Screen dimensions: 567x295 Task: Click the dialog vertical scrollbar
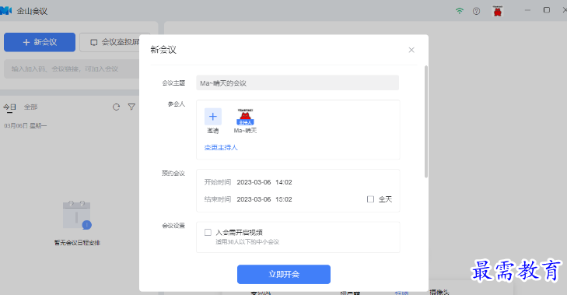point(426,121)
